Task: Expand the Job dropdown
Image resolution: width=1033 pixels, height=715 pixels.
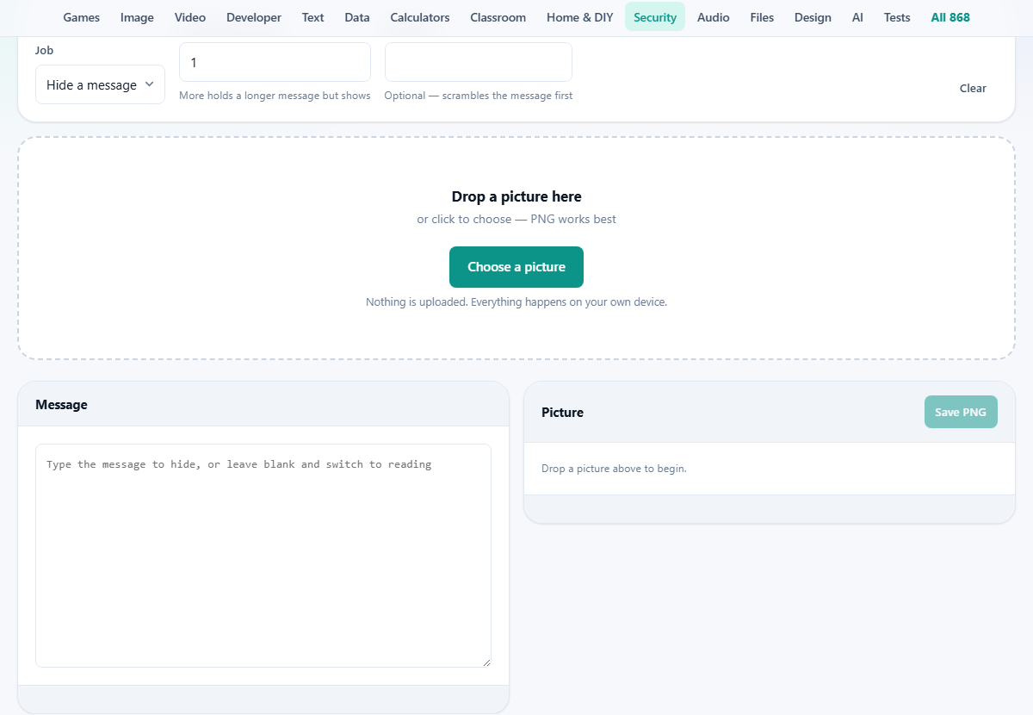Action: tap(100, 84)
